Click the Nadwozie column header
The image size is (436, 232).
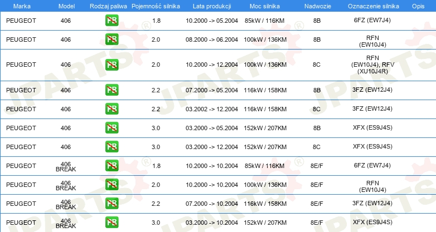point(318,6)
